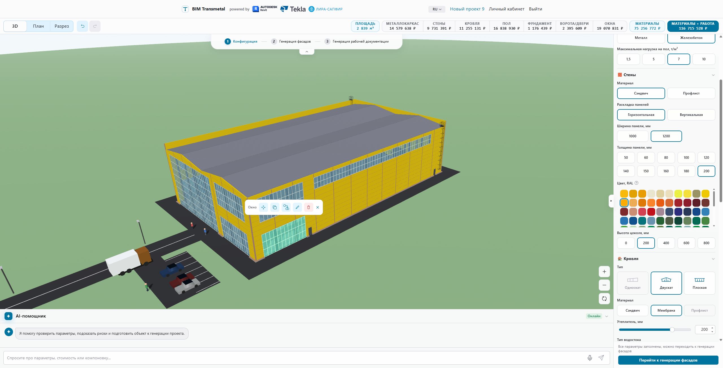Pick the bright red RAL color swatch
723x368 pixels.
click(651, 212)
